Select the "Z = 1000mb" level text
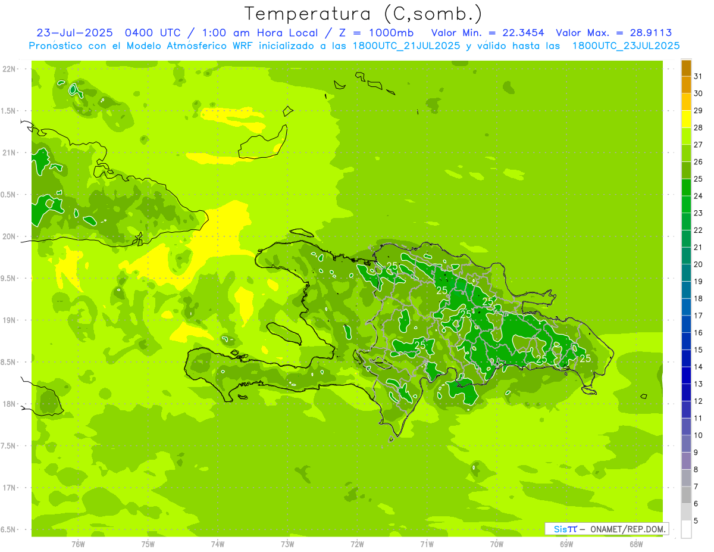The width and height of the screenshot is (714, 552). pos(376,33)
